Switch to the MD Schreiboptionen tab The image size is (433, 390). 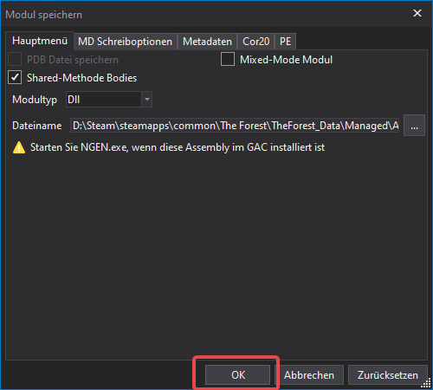pos(125,42)
